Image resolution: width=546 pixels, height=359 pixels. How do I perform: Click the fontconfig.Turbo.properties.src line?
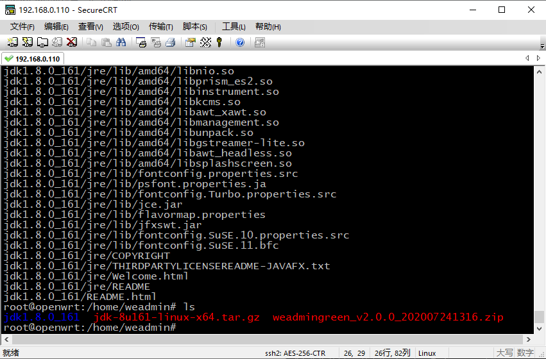pyautogui.click(x=170, y=194)
